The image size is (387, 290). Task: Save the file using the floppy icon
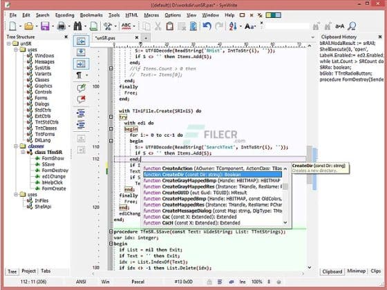click(x=45, y=26)
